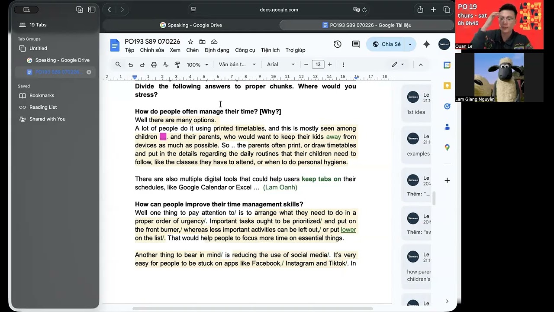This screenshot has width=554, height=312.
Task: Open the Google account avatar
Action: [444, 44]
